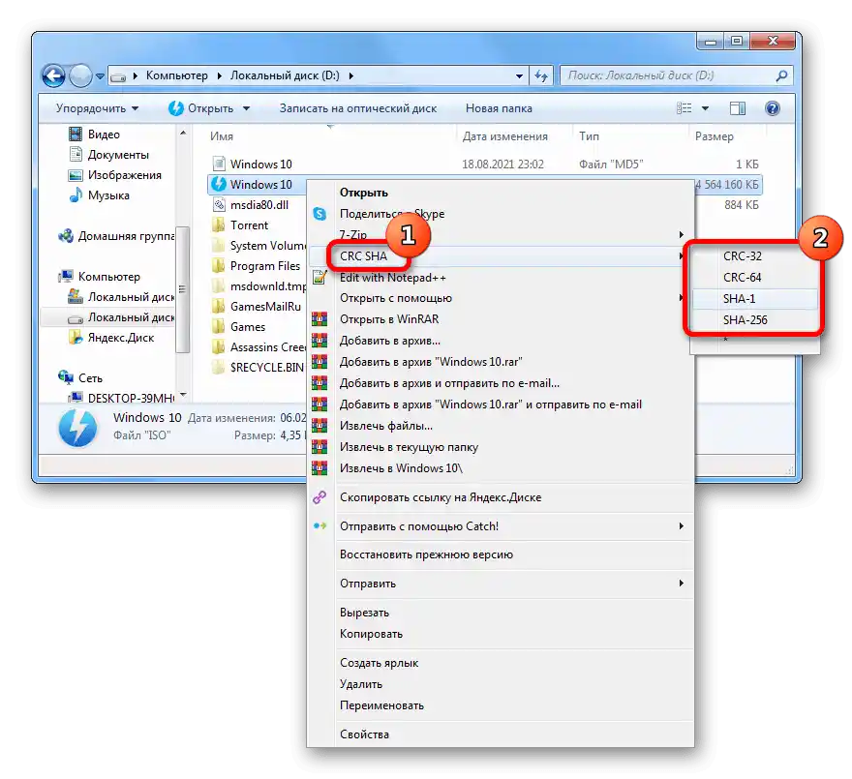The width and height of the screenshot is (852, 779).
Task: Click the Back navigation arrow
Action: pos(54,75)
